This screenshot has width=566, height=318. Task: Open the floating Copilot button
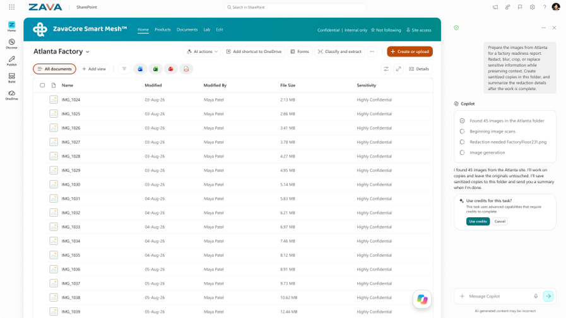[422, 299]
